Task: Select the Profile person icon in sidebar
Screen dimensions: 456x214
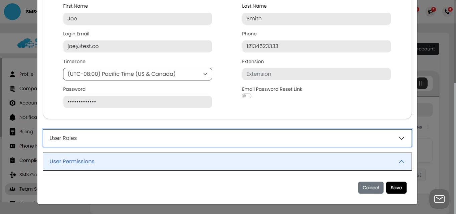Action: pyautogui.click(x=12, y=74)
